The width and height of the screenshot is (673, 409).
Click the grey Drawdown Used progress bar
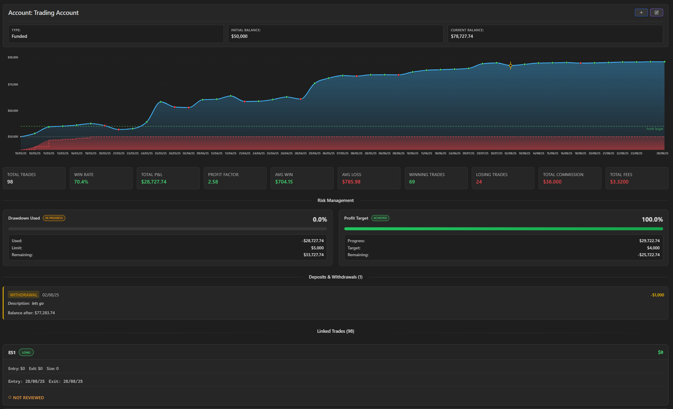coord(168,229)
